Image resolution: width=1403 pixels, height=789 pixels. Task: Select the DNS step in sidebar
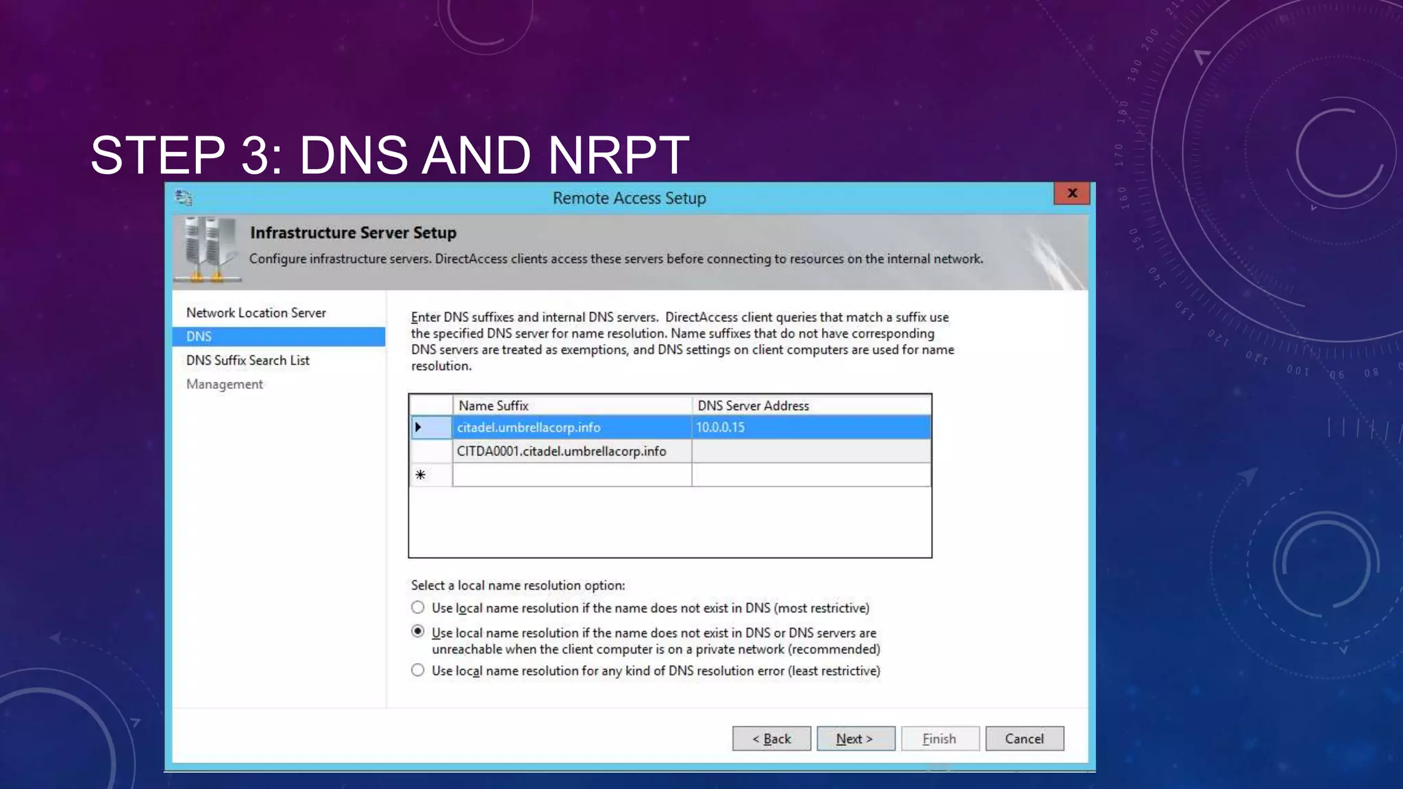click(x=279, y=336)
